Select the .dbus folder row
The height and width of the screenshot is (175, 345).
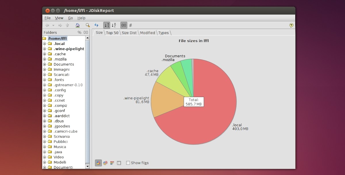[x=59, y=121]
